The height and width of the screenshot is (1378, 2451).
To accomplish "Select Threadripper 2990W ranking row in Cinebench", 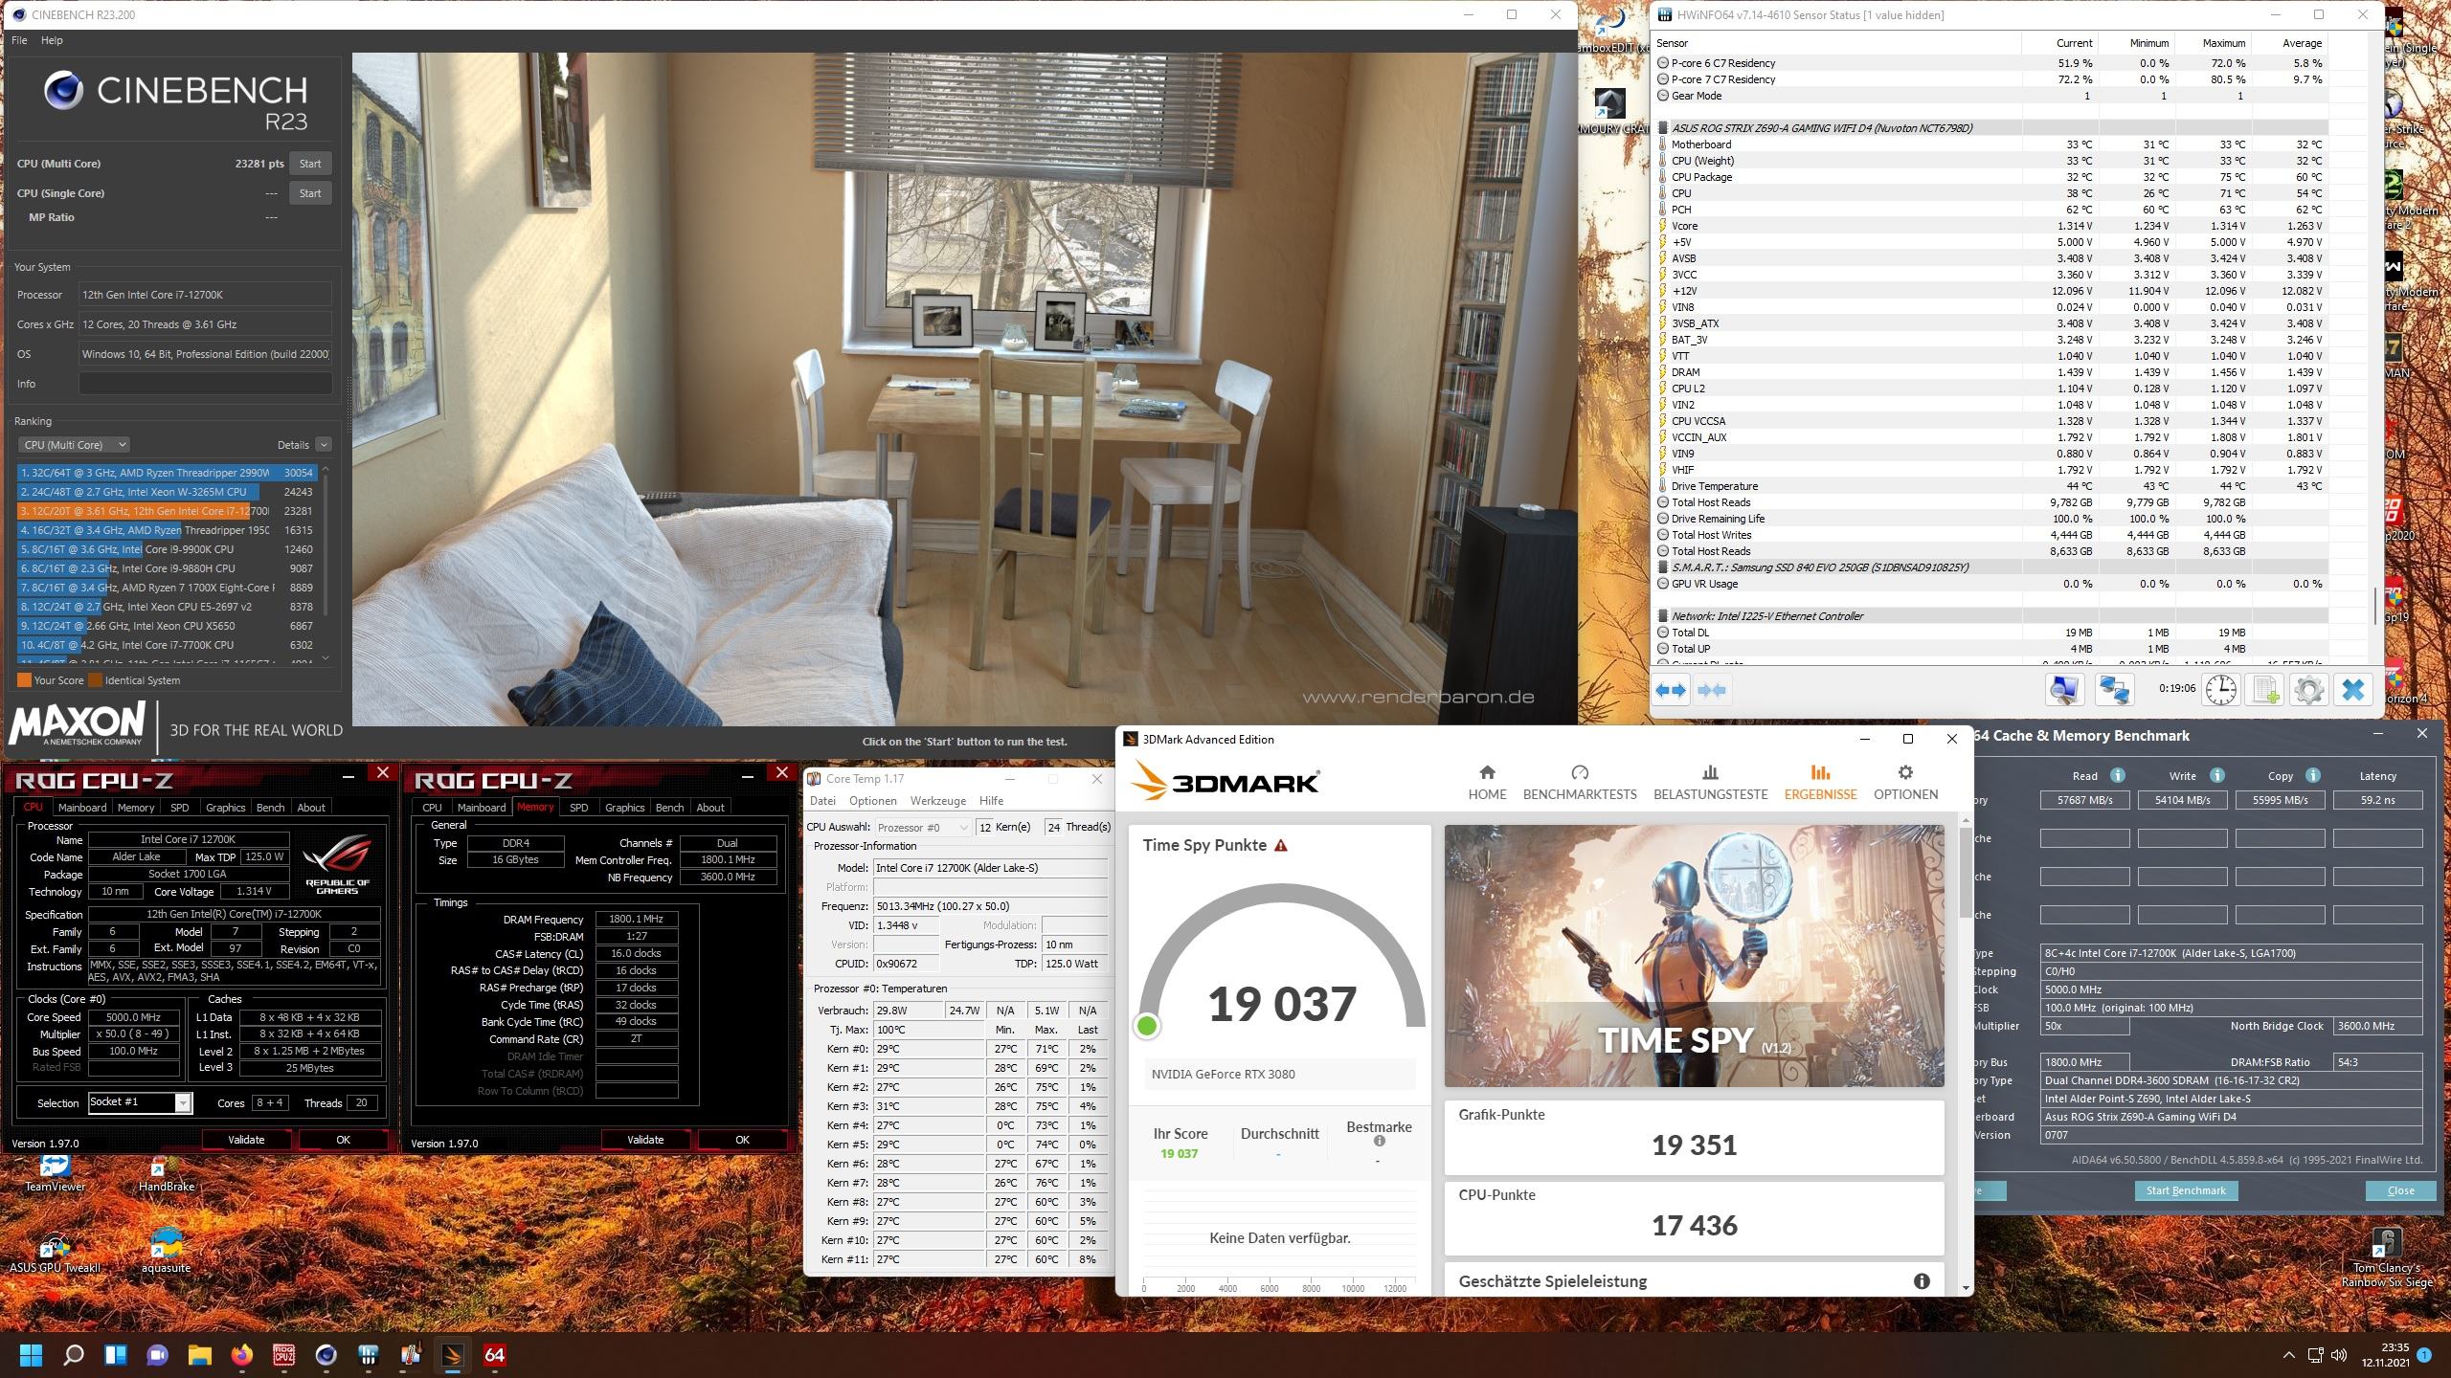I will (x=167, y=473).
